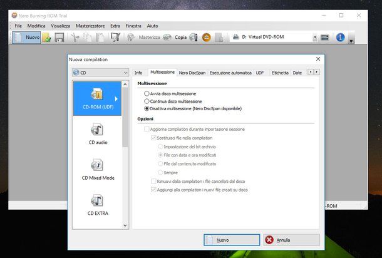Close the Nuova compilation dialog

pyautogui.click(x=318, y=59)
